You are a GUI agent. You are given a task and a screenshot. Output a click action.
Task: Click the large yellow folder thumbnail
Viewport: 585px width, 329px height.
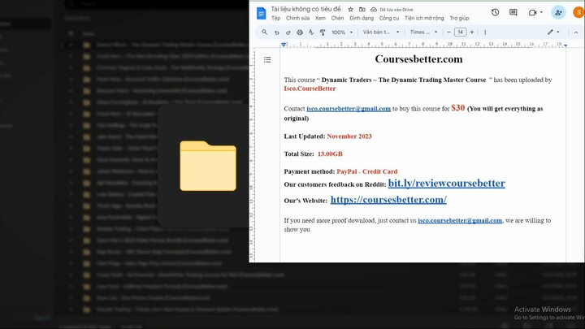point(208,166)
